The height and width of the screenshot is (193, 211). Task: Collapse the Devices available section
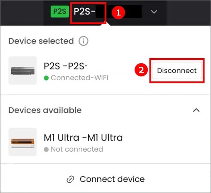click(196, 110)
